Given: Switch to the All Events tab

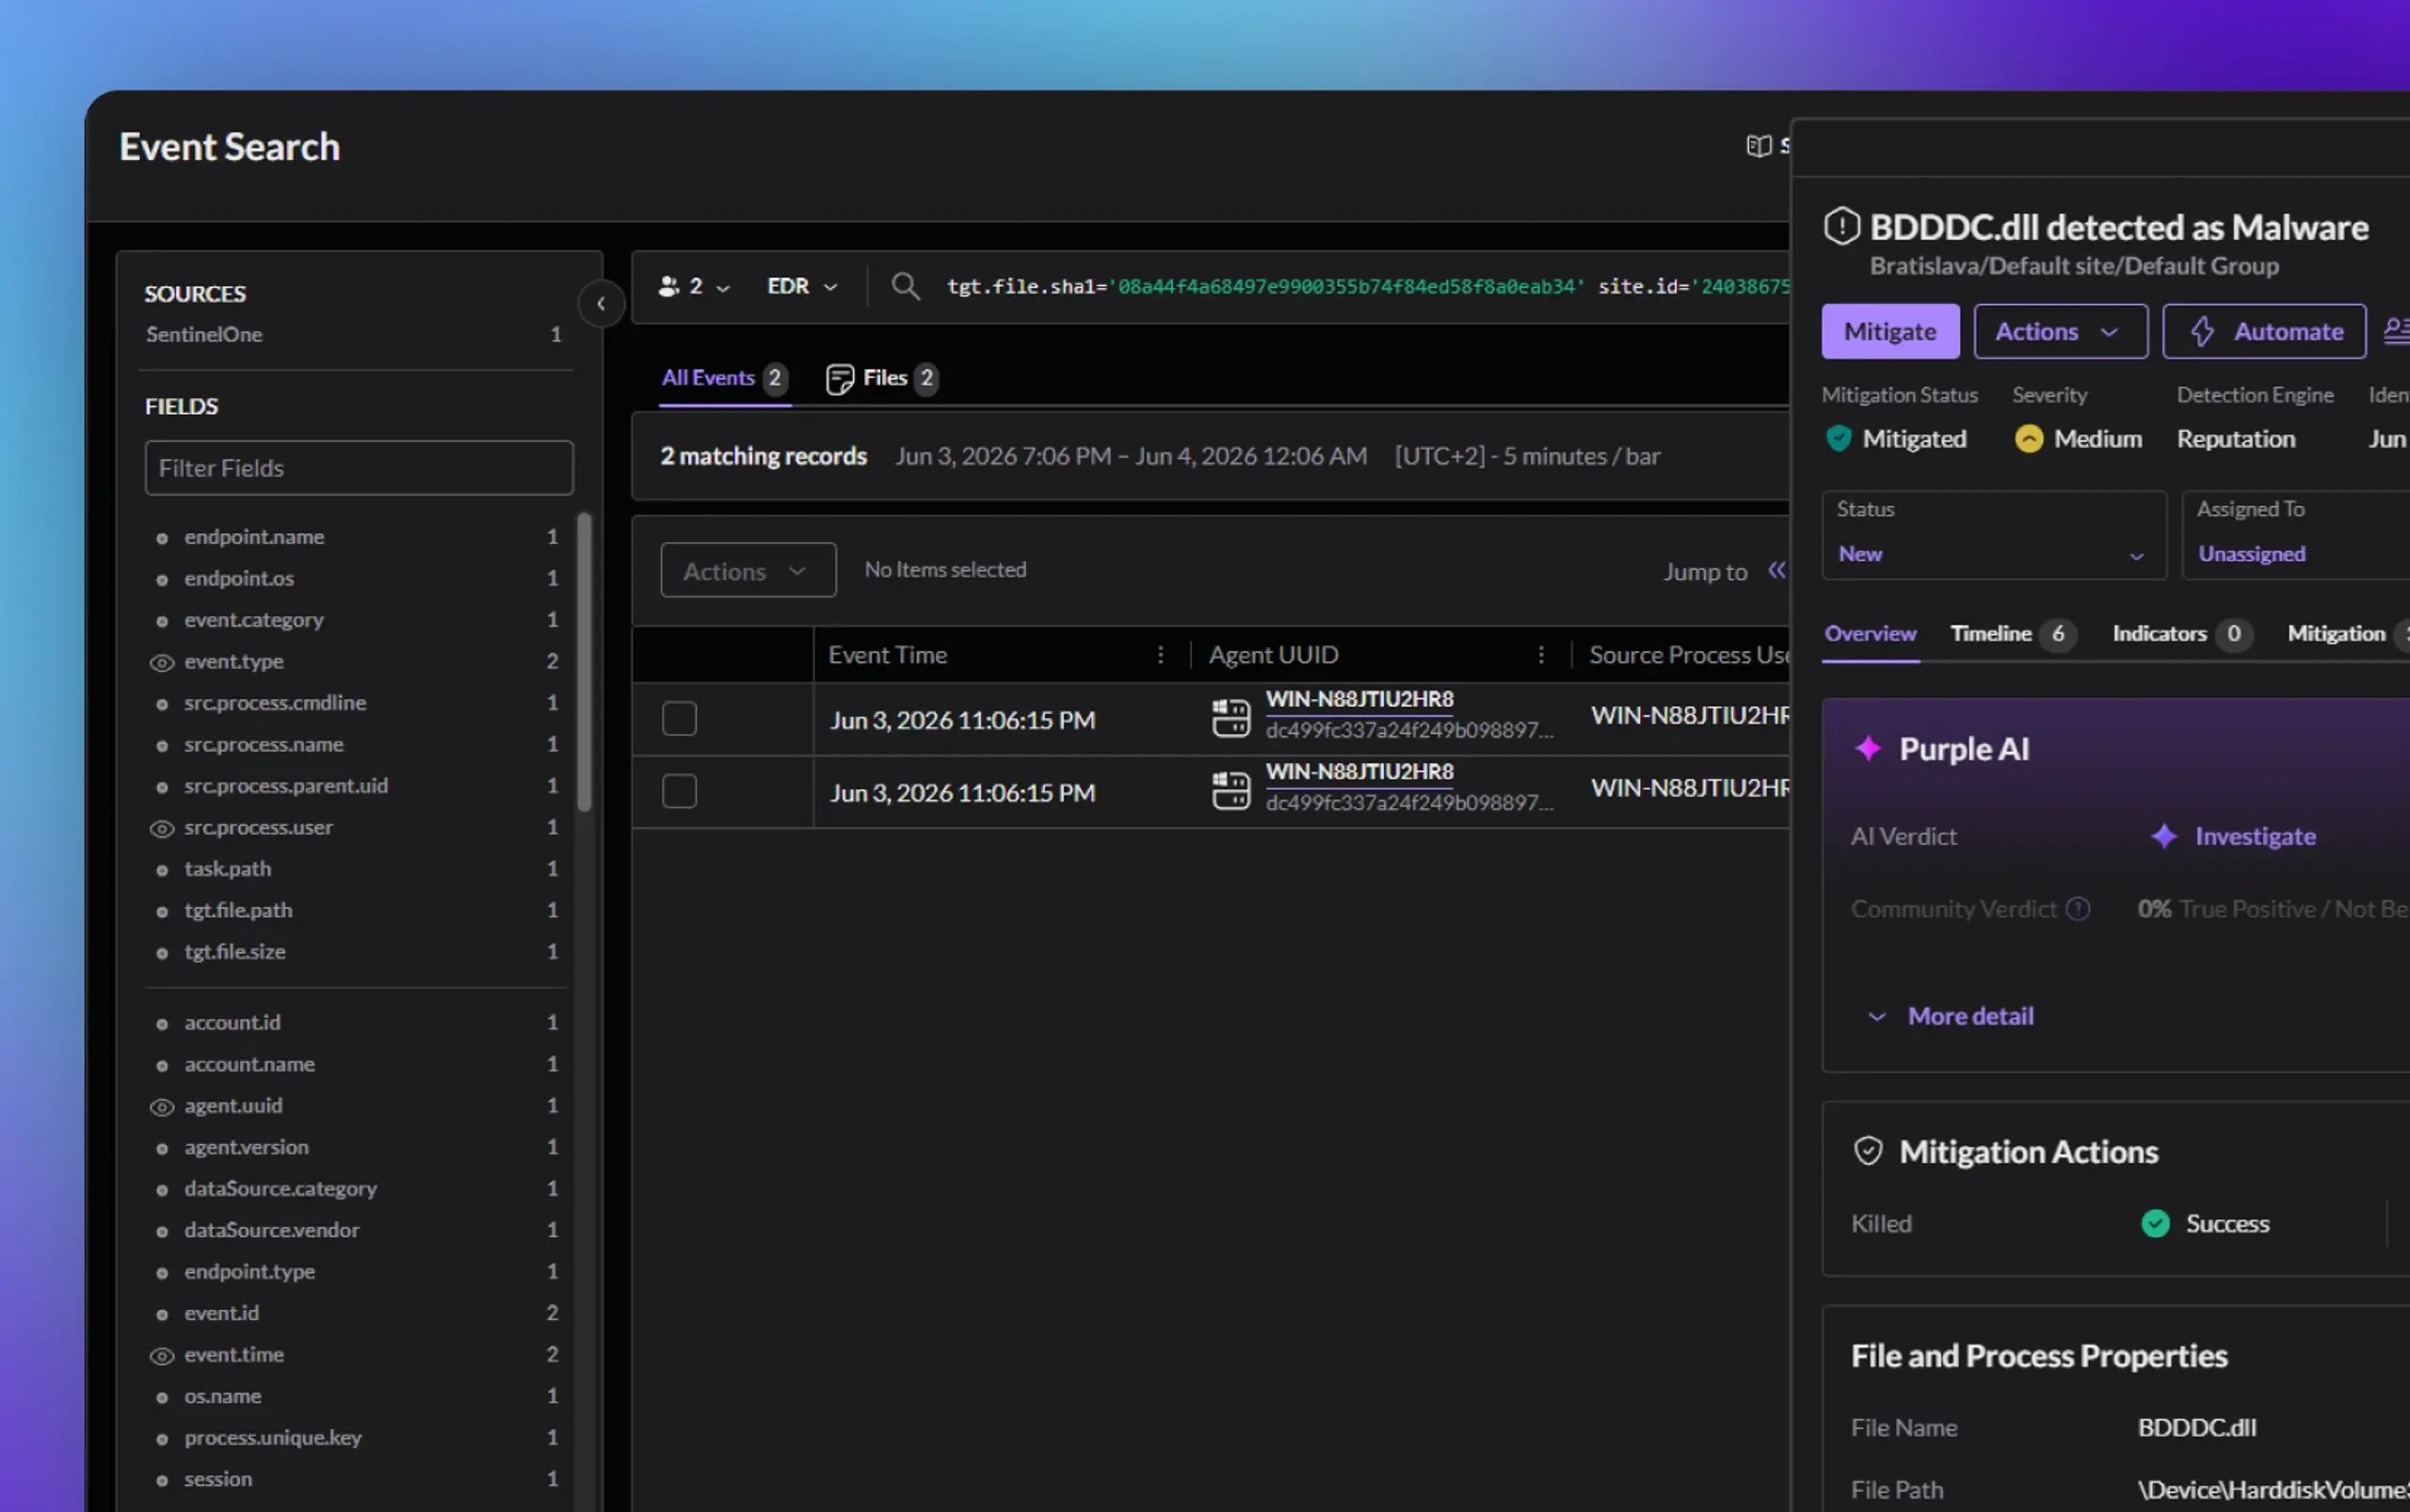Looking at the screenshot, I should 725,378.
